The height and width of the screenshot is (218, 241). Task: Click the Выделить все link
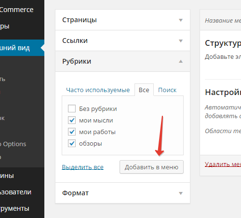[x=82, y=167]
